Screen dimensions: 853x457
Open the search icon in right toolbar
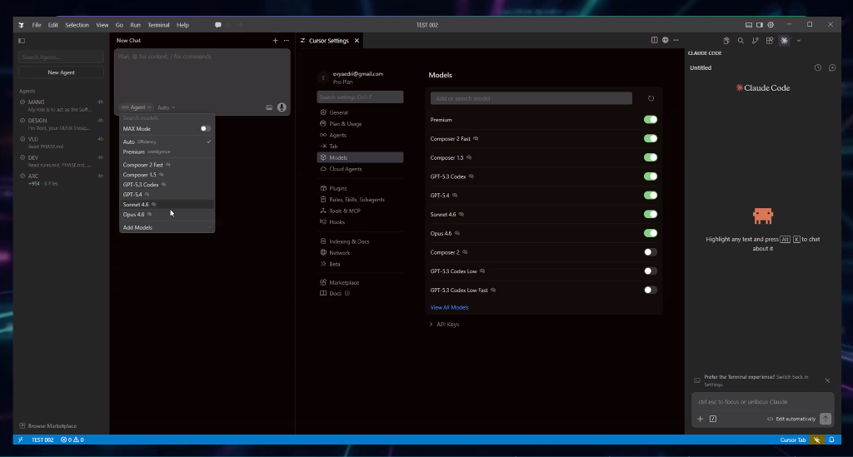741,40
